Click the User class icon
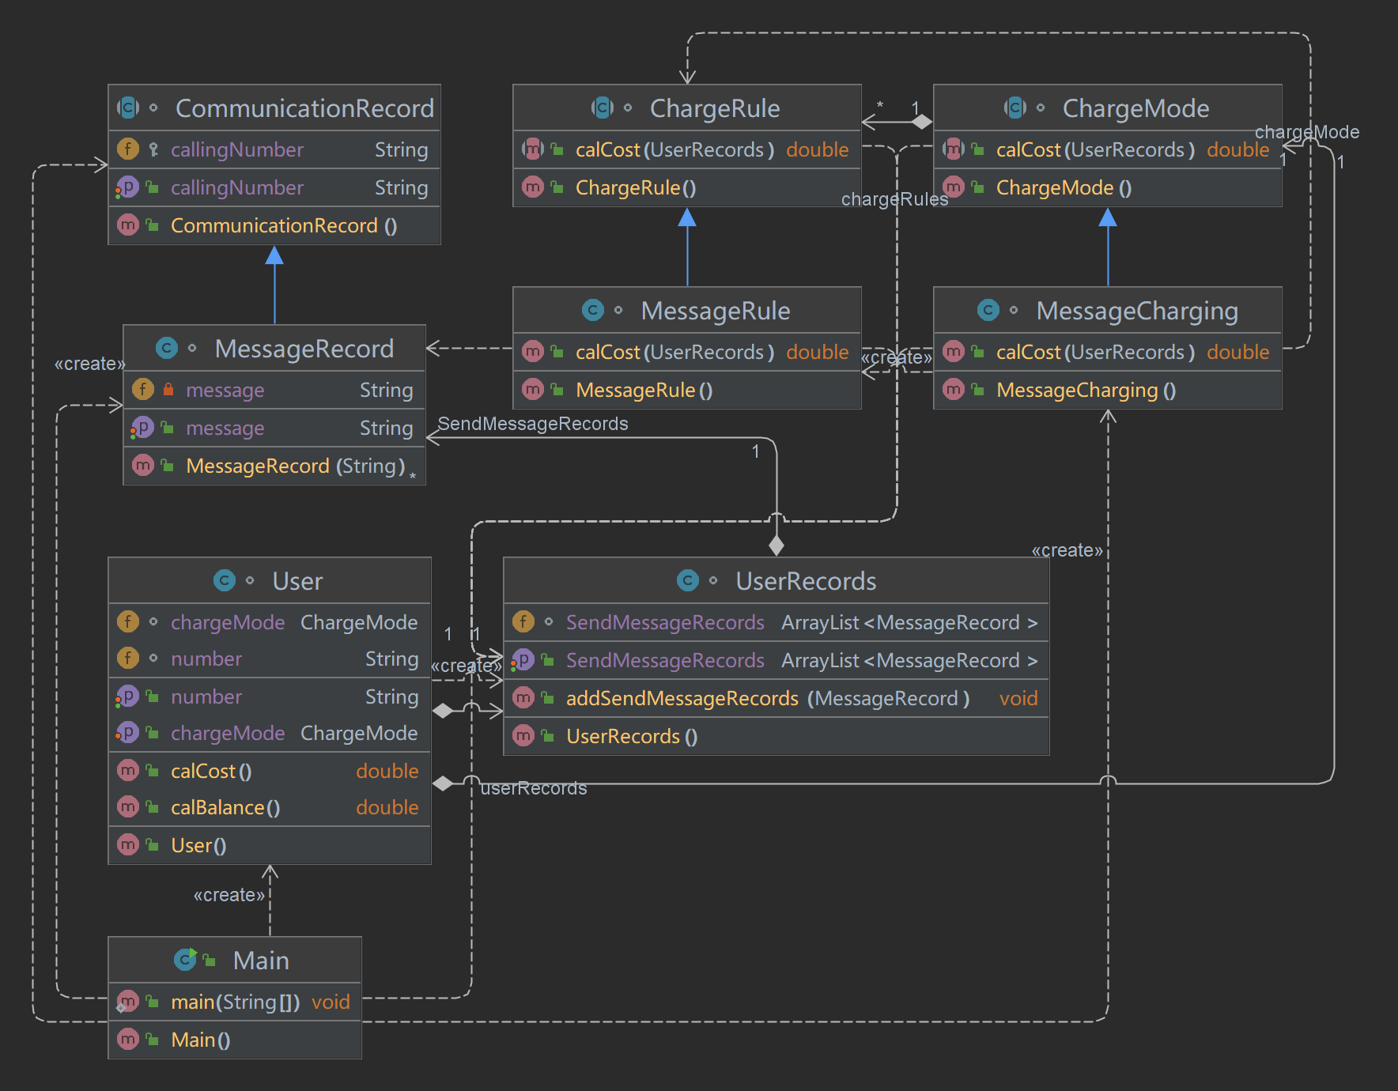 click(x=225, y=580)
